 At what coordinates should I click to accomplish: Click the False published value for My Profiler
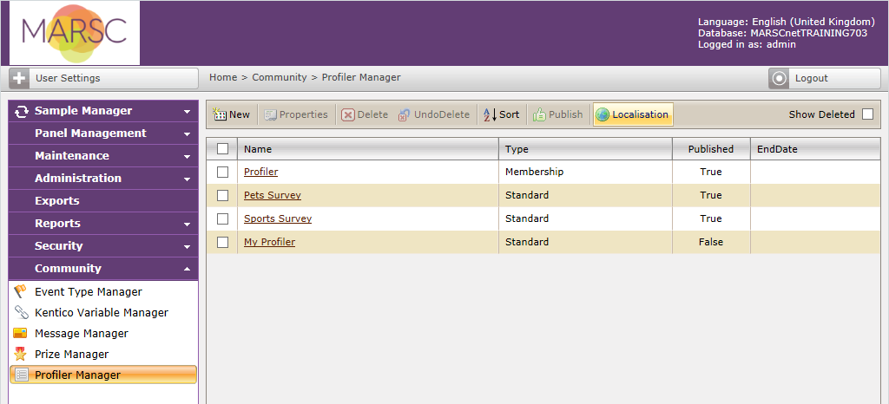(711, 242)
